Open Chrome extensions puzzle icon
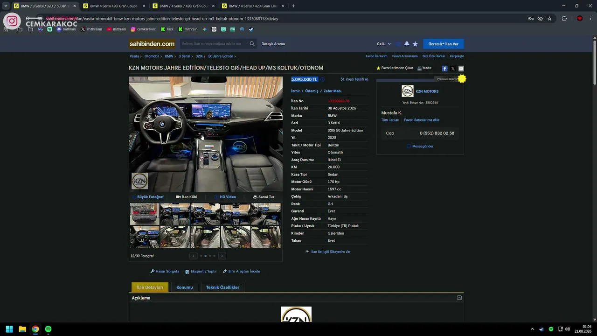This screenshot has height=336, width=597. click(x=564, y=19)
